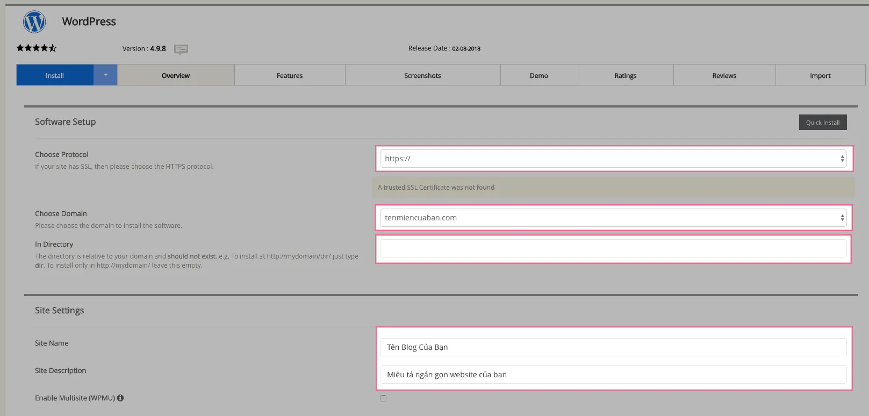Click the Choose Domain label

(61, 213)
